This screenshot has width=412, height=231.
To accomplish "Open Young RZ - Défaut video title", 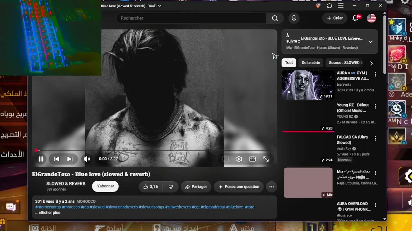I will tap(353, 108).
